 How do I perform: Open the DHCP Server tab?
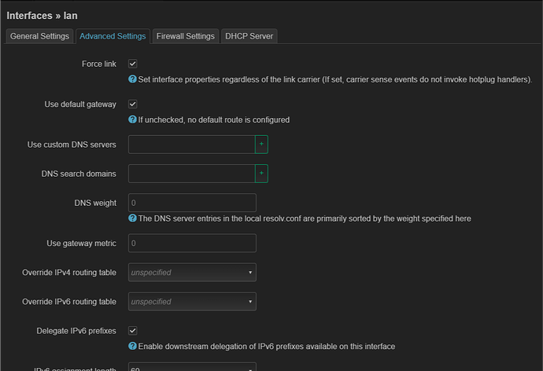coord(249,36)
